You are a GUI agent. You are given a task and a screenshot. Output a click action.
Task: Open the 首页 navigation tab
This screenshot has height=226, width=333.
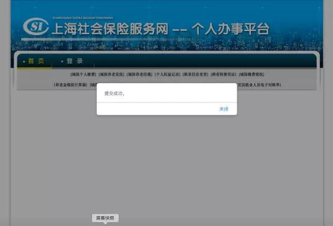click(x=36, y=61)
